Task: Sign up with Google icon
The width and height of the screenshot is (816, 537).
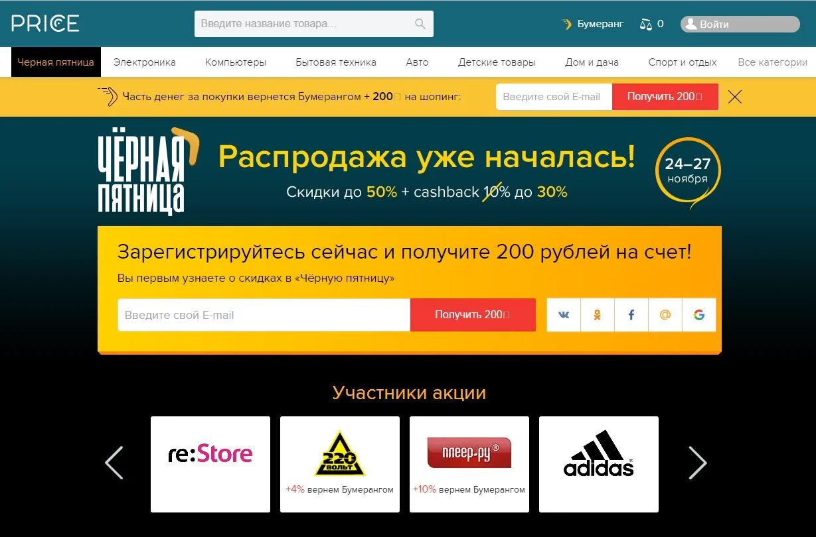Action: click(x=699, y=315)
